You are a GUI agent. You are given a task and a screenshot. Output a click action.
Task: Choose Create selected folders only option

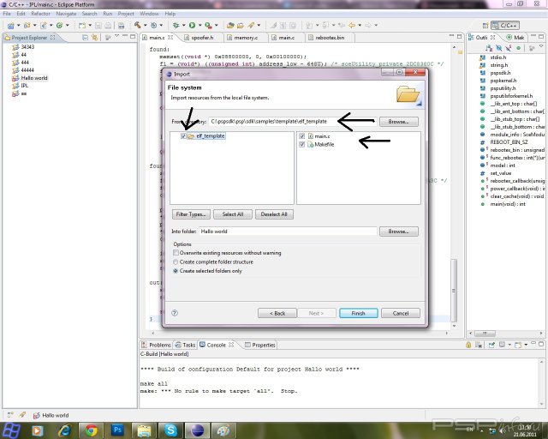coord(176,270)
